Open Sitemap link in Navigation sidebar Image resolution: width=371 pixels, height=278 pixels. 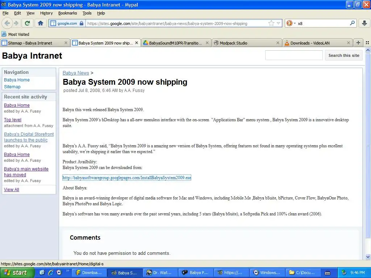coord(12,87)
